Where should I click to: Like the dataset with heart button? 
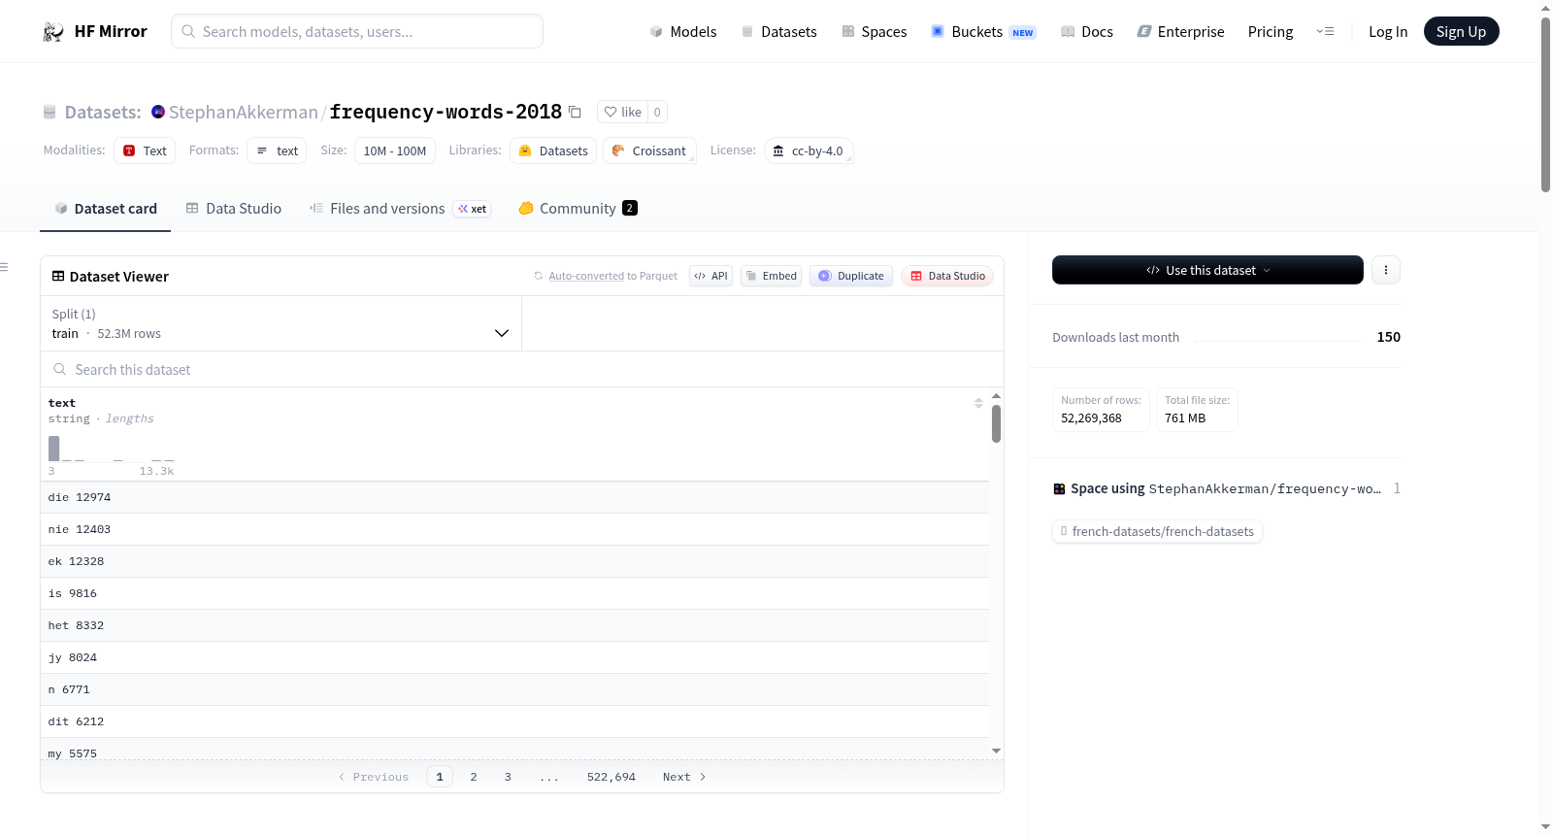[622, 112]
